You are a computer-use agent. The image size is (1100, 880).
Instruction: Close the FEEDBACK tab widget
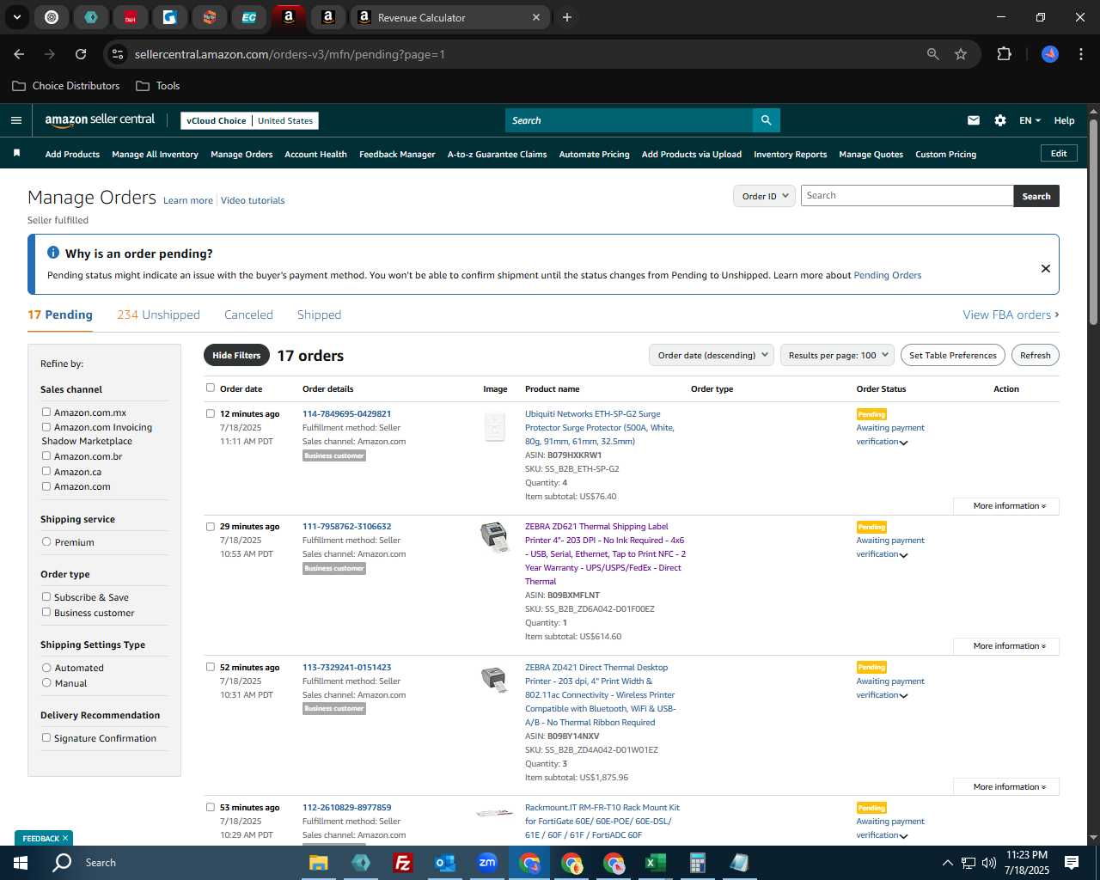(65, 838)
